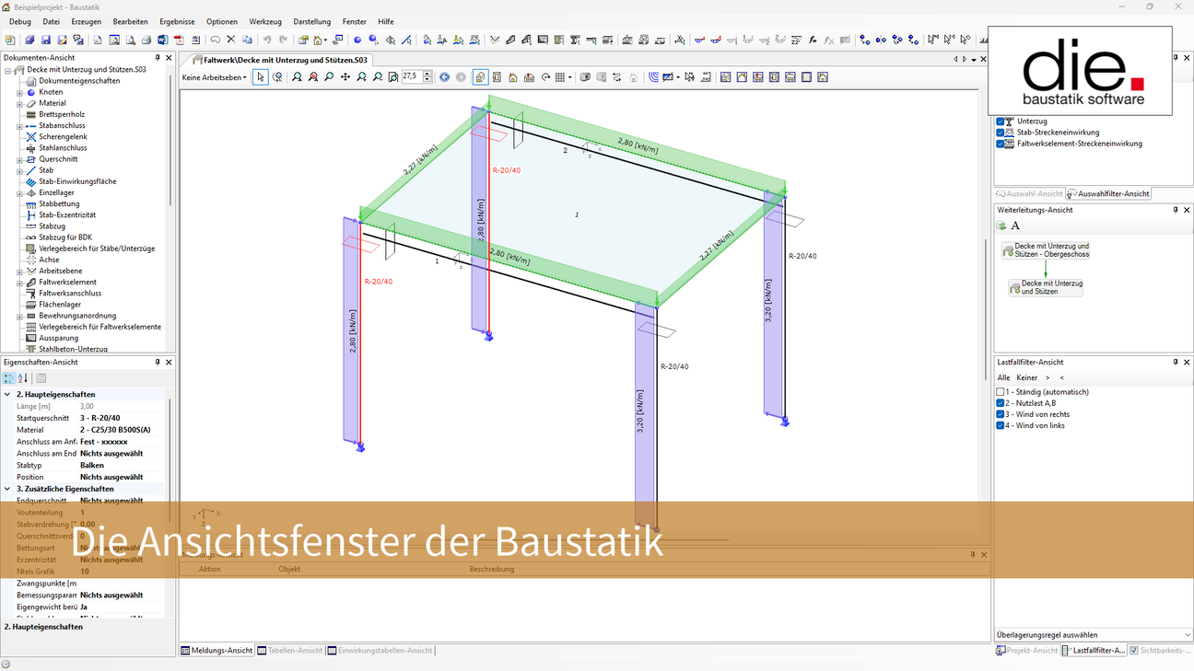The image size is (1194, 671).
Task: Open the Überlagerungsregel auswählen dropdown
Action: (x=1094, y=634)
